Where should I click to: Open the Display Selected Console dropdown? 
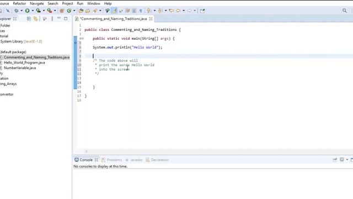pos(347,160)
